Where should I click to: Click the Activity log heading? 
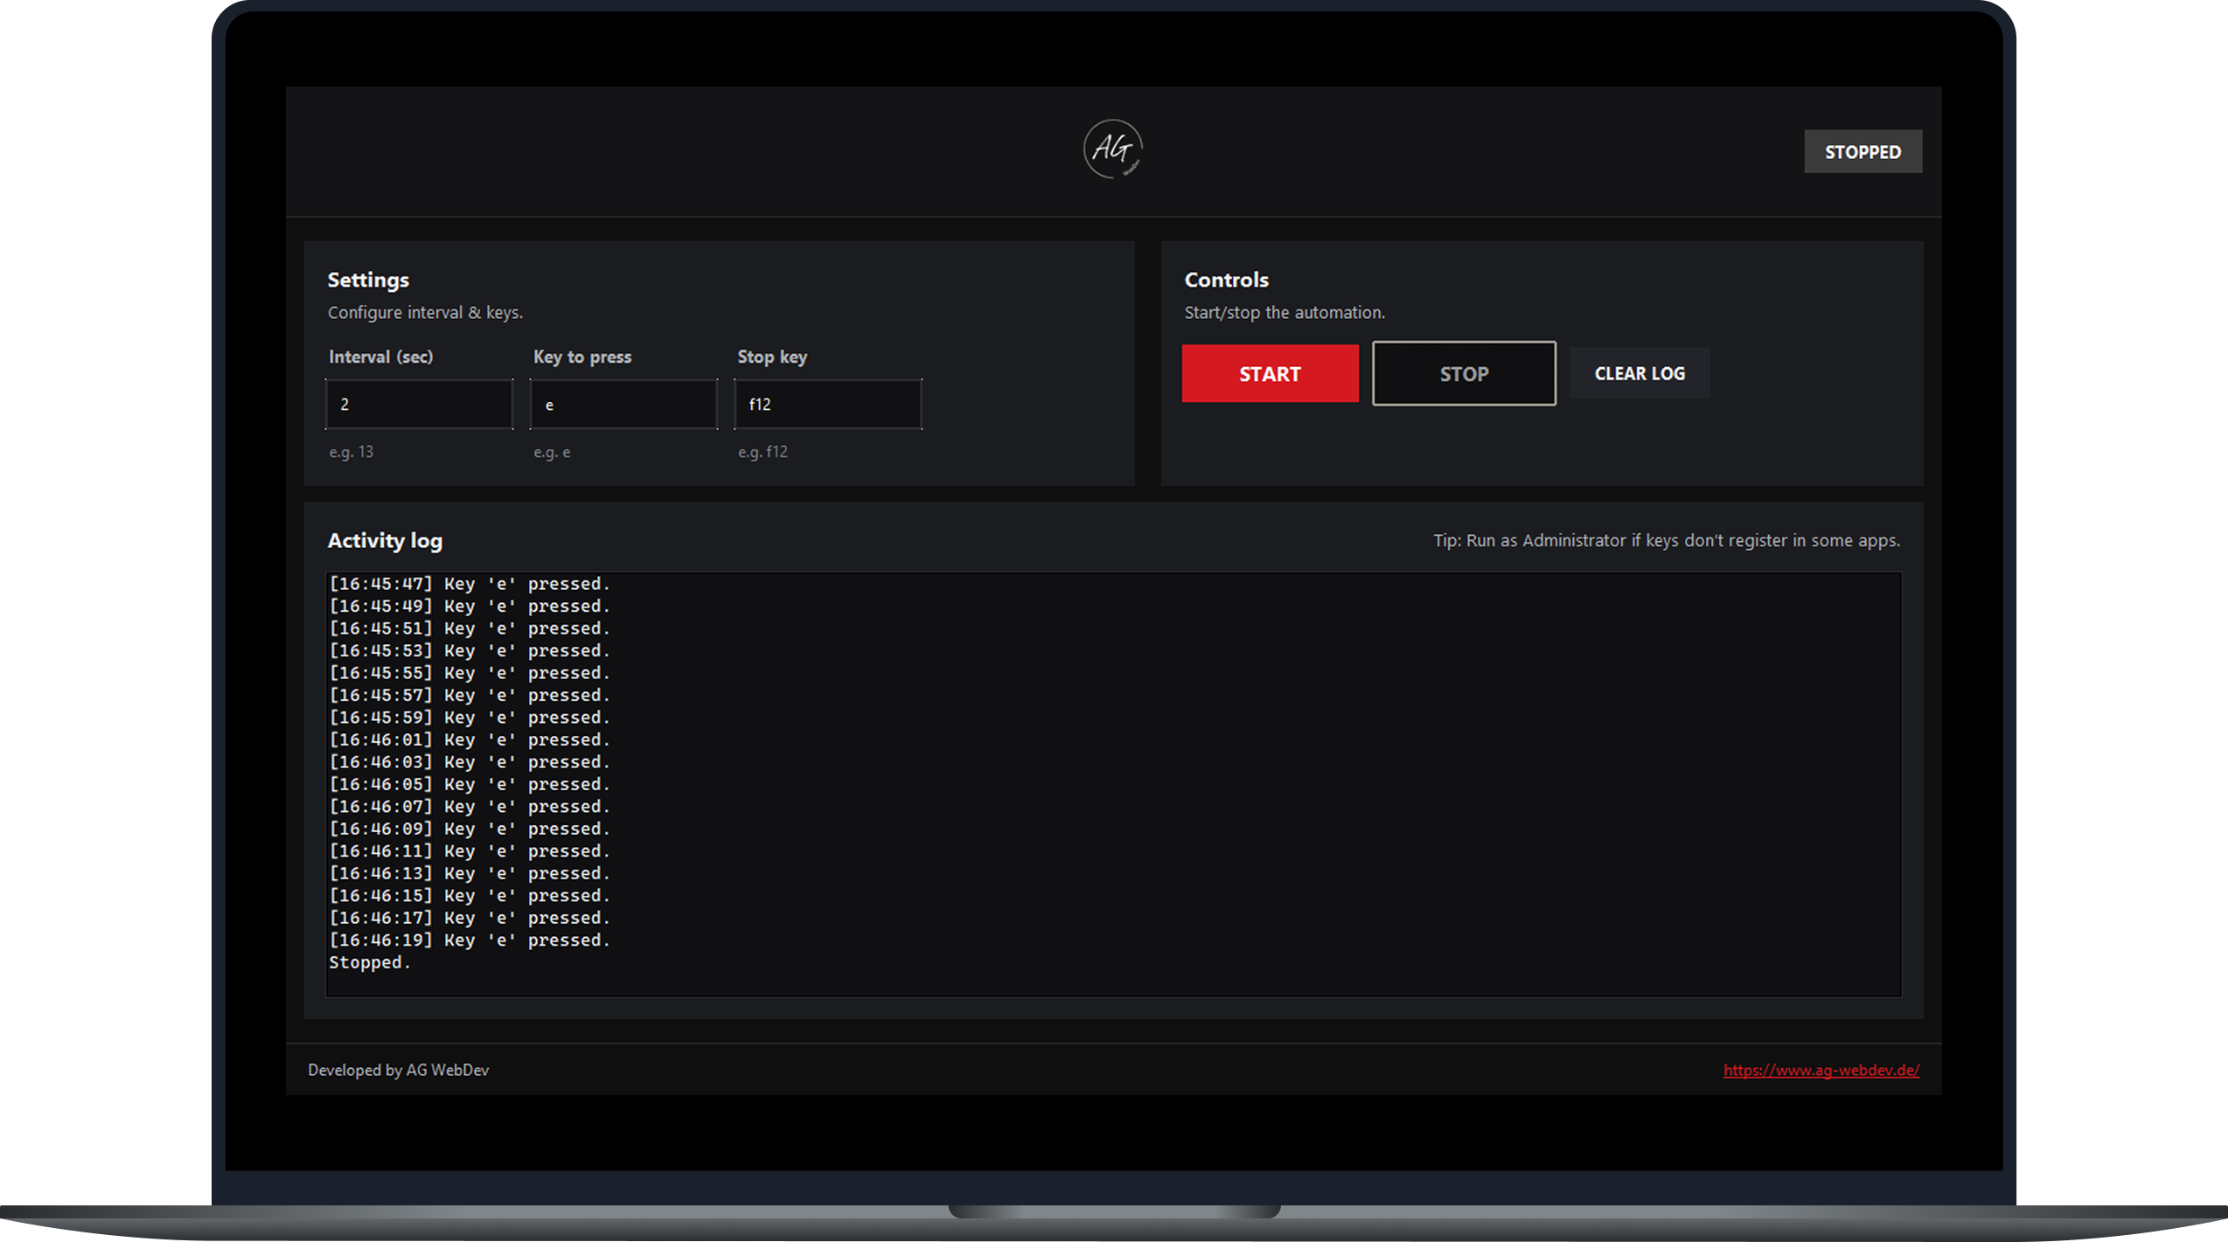[x=385, y=541]
